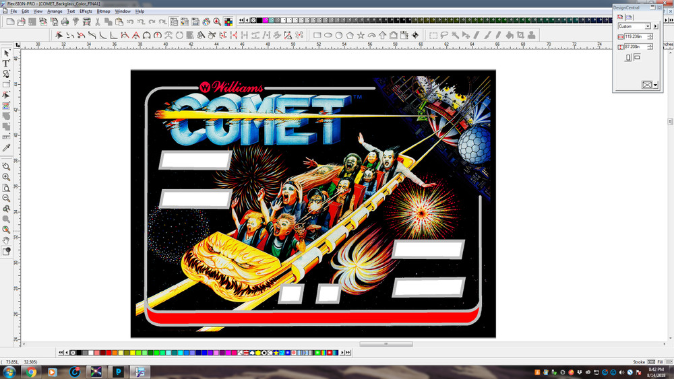The image size is (674, 379).
Task: Click the Print icon in toolbar
Action: click(x=65, y=22)
